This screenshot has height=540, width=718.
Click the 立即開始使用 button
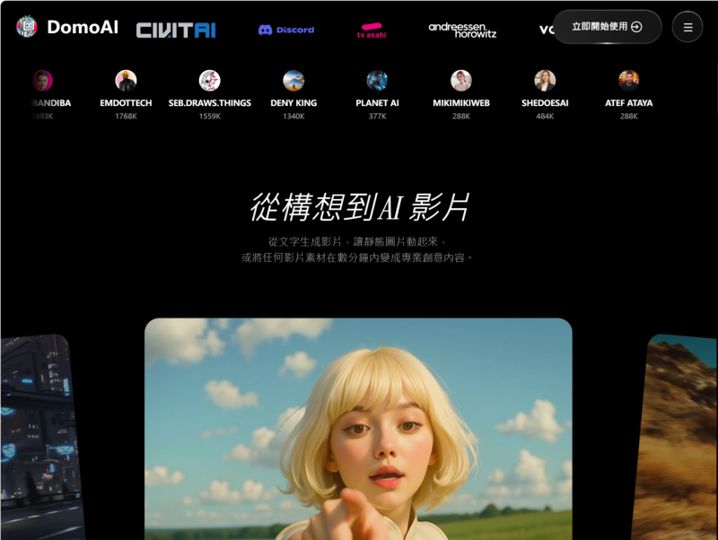[x=607, y=27]
